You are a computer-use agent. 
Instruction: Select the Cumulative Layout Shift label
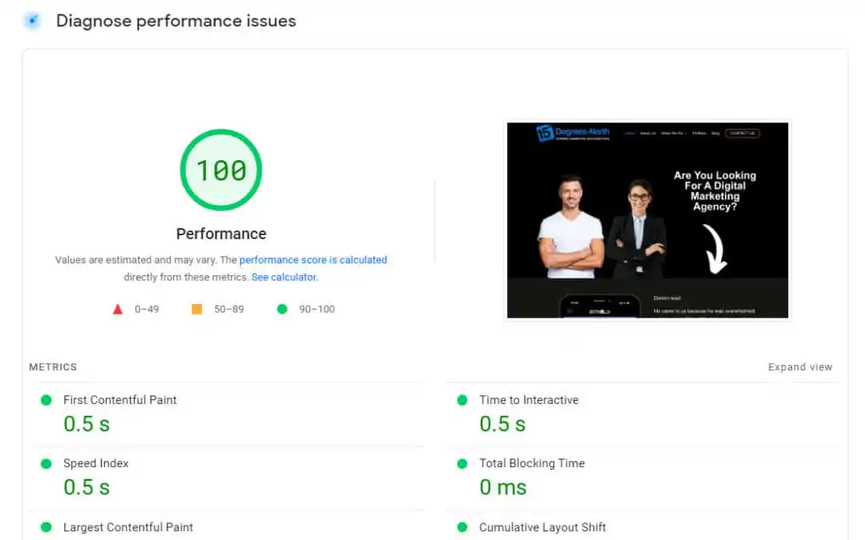(542, 527)
